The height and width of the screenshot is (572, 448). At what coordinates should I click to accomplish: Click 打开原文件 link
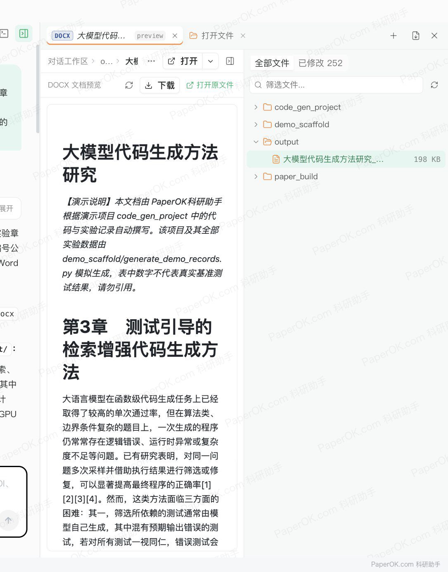pos(210,85)
